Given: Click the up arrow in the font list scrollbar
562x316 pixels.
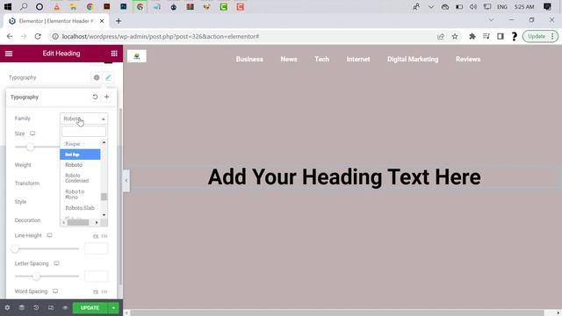Looking at the screenshot, I should pyautogui.click(x=104, y=142).
